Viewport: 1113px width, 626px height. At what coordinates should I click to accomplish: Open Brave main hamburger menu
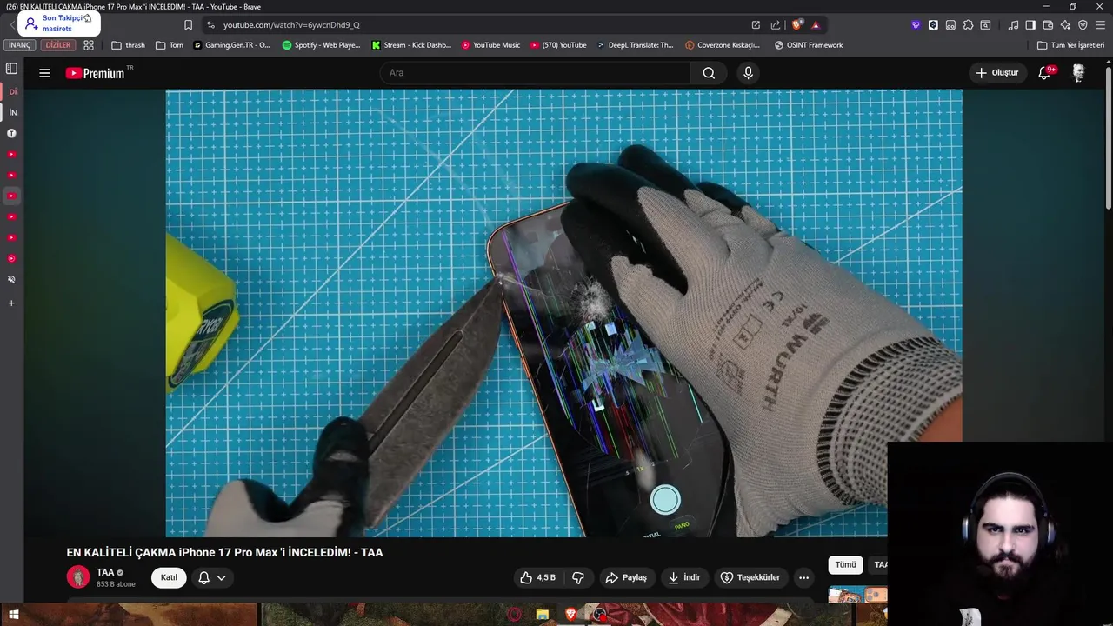click(1100, 24)
